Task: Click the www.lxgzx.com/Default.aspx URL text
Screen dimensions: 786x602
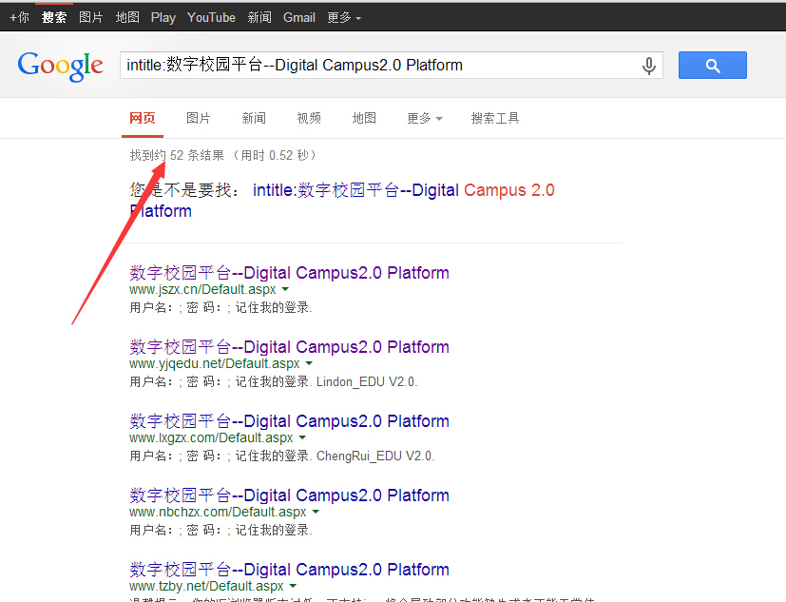Action: pyautogui.click(x=211, y=438)
